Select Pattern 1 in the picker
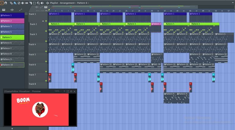This screenshot has width=235, height=130. tap(12, 15)
